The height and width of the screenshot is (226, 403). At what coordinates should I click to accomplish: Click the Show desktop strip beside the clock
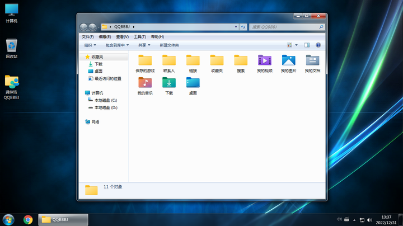[x=401, y=220]
